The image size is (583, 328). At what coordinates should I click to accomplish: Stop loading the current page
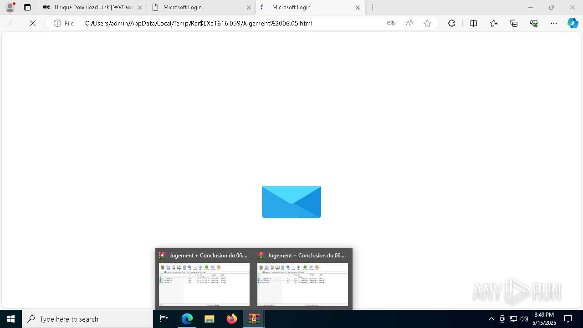[33, 23]
